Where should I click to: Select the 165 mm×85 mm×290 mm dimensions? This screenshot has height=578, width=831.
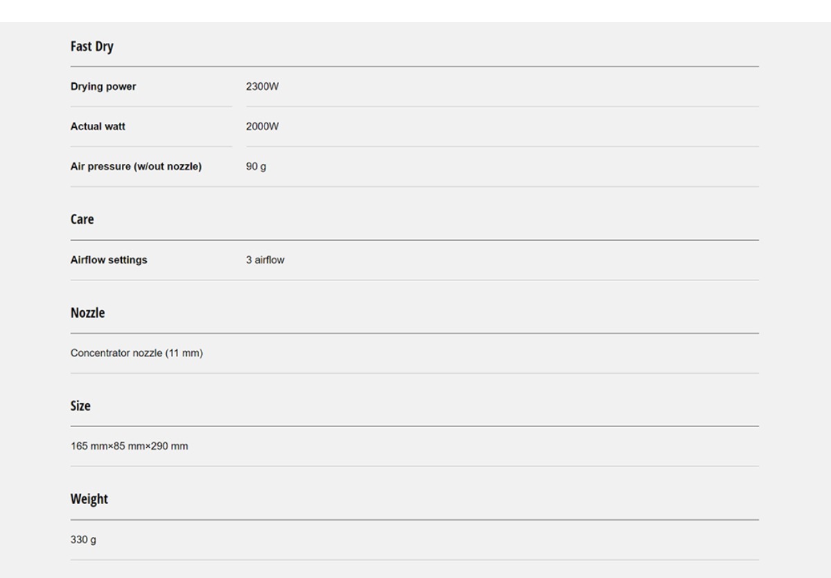(x=129, y=446)
